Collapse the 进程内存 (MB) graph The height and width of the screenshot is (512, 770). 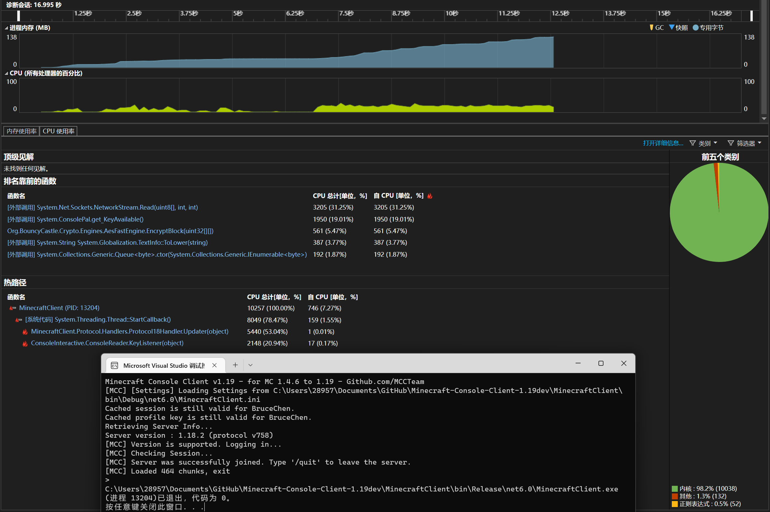pos(6,28)
